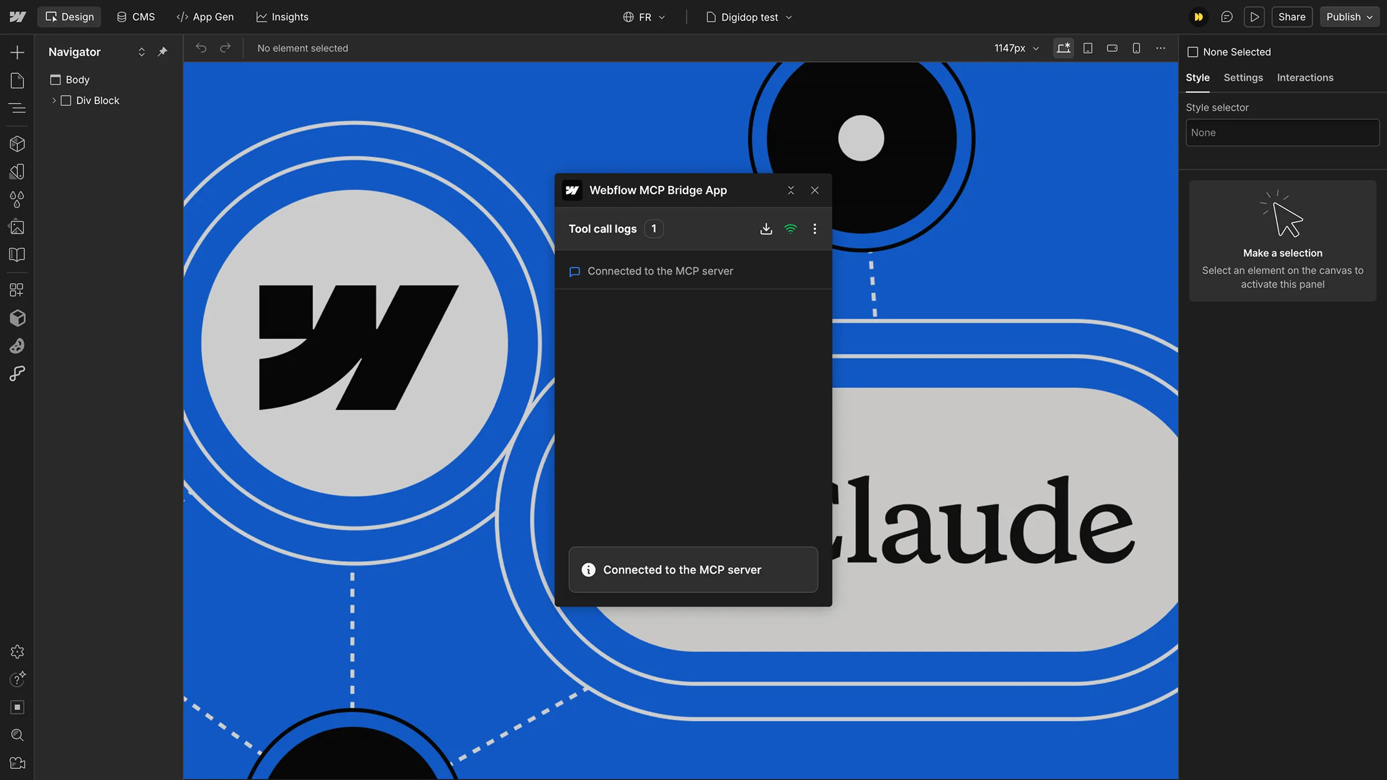Switch to tablet breakpoint
Screen dimensions: 1387x780
pyautogui.click(x=1088, y=48)
